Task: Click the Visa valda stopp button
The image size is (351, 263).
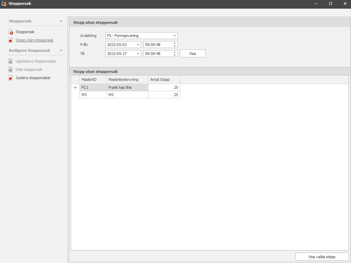Action: [x=322, y=257]
